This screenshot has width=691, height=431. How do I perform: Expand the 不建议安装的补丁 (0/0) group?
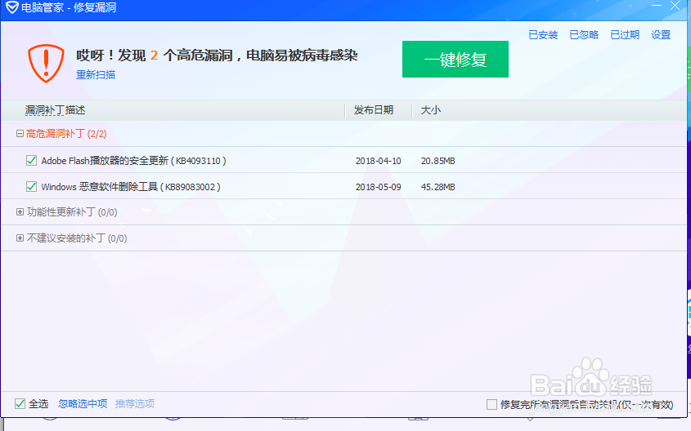[x=20, y=238]
